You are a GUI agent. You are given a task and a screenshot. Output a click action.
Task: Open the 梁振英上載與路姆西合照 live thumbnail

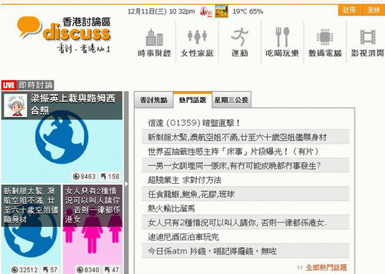point(62,137)
